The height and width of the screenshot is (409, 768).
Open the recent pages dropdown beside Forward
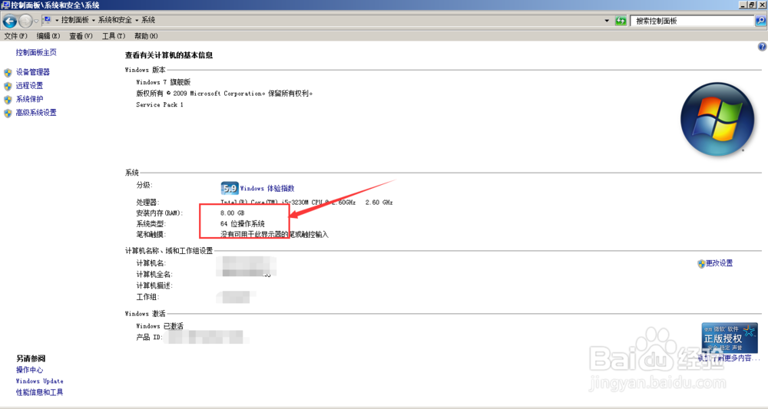point(36,21)
